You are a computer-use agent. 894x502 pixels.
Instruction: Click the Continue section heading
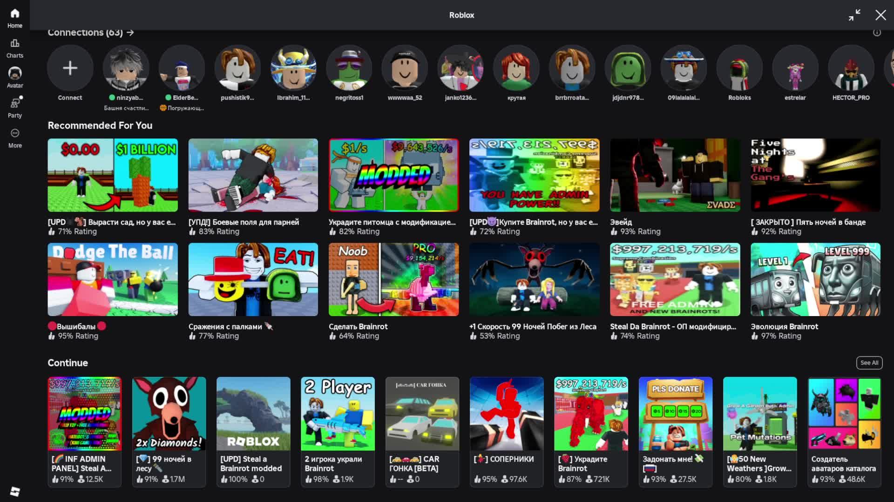point(68,363)
